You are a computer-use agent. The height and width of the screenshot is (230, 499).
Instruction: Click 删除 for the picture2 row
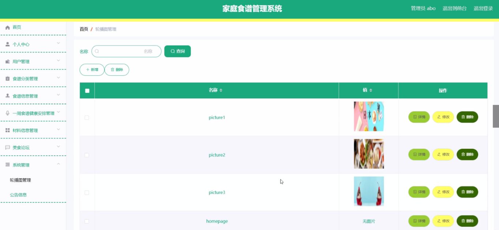pyautogui.click(x=467, y=155)
